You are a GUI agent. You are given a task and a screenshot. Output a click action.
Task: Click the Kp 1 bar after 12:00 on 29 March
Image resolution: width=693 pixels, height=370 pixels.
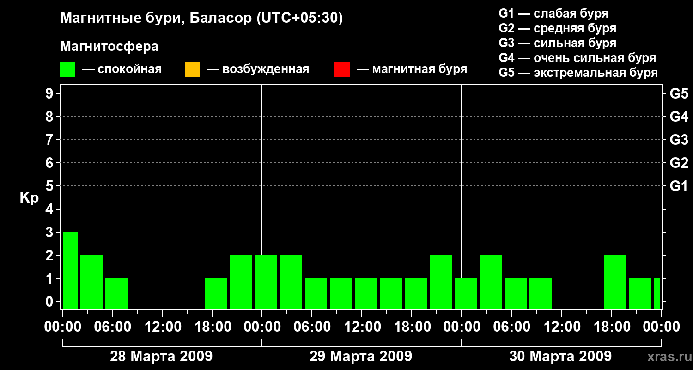pos(366,293)
